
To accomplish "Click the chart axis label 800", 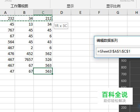I will point(124,67).
